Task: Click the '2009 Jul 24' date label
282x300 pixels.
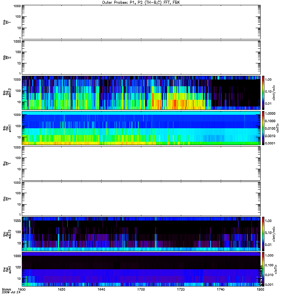Action: 11,292
